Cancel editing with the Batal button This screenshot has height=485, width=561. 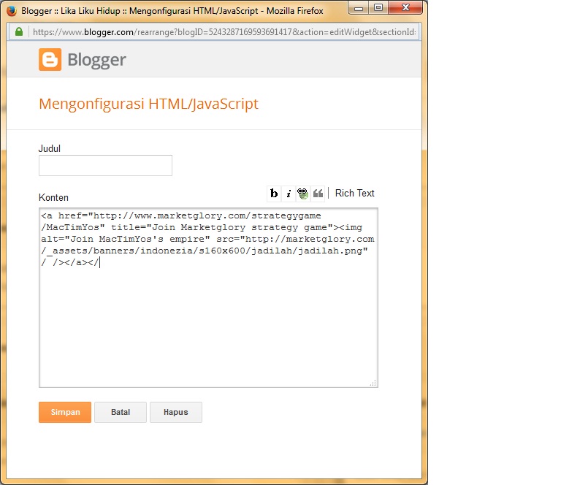click(x=121, y=412)
